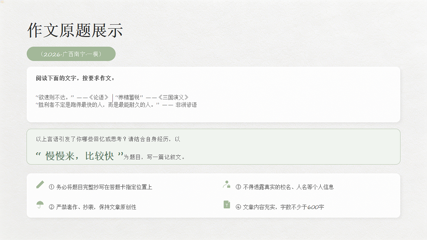Click the quote “欲速则不达。” ——《论语》
The width and height of the screenshot is (427, 240).
click(73, 97)
